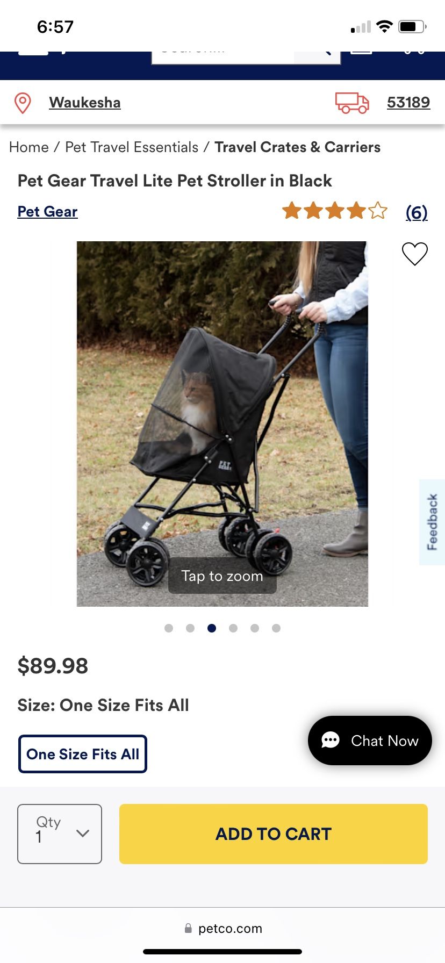Tap the red location pin icon
Screen dimensions: 445x963
[x=23, y=103]
